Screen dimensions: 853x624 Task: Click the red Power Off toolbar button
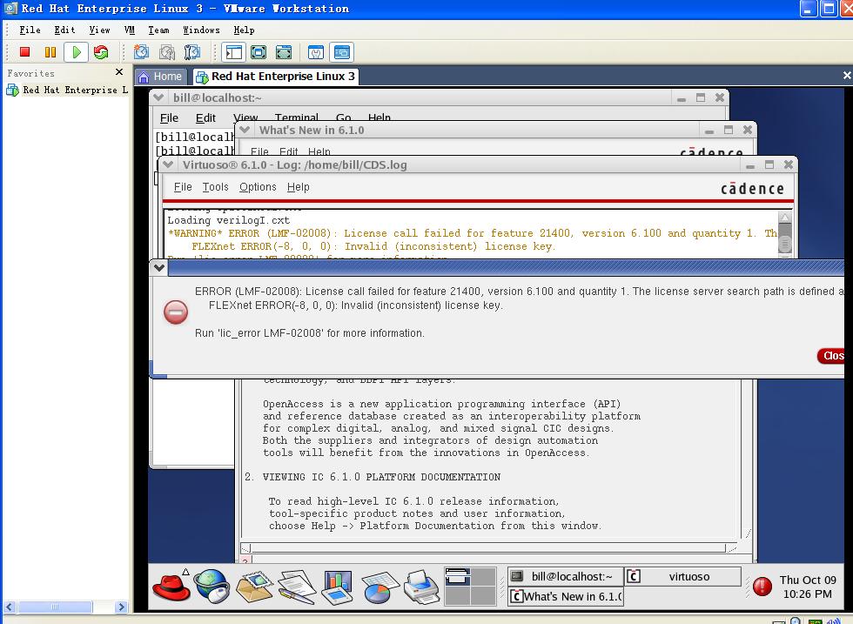click(24, 52)
